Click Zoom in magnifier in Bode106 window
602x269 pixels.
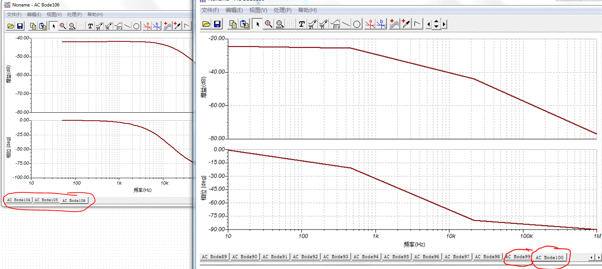[63, 26]
